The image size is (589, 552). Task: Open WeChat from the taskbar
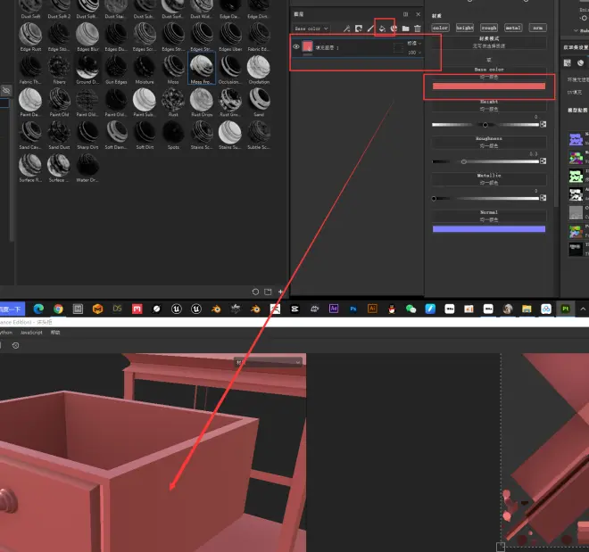click(x=411, y=309)
